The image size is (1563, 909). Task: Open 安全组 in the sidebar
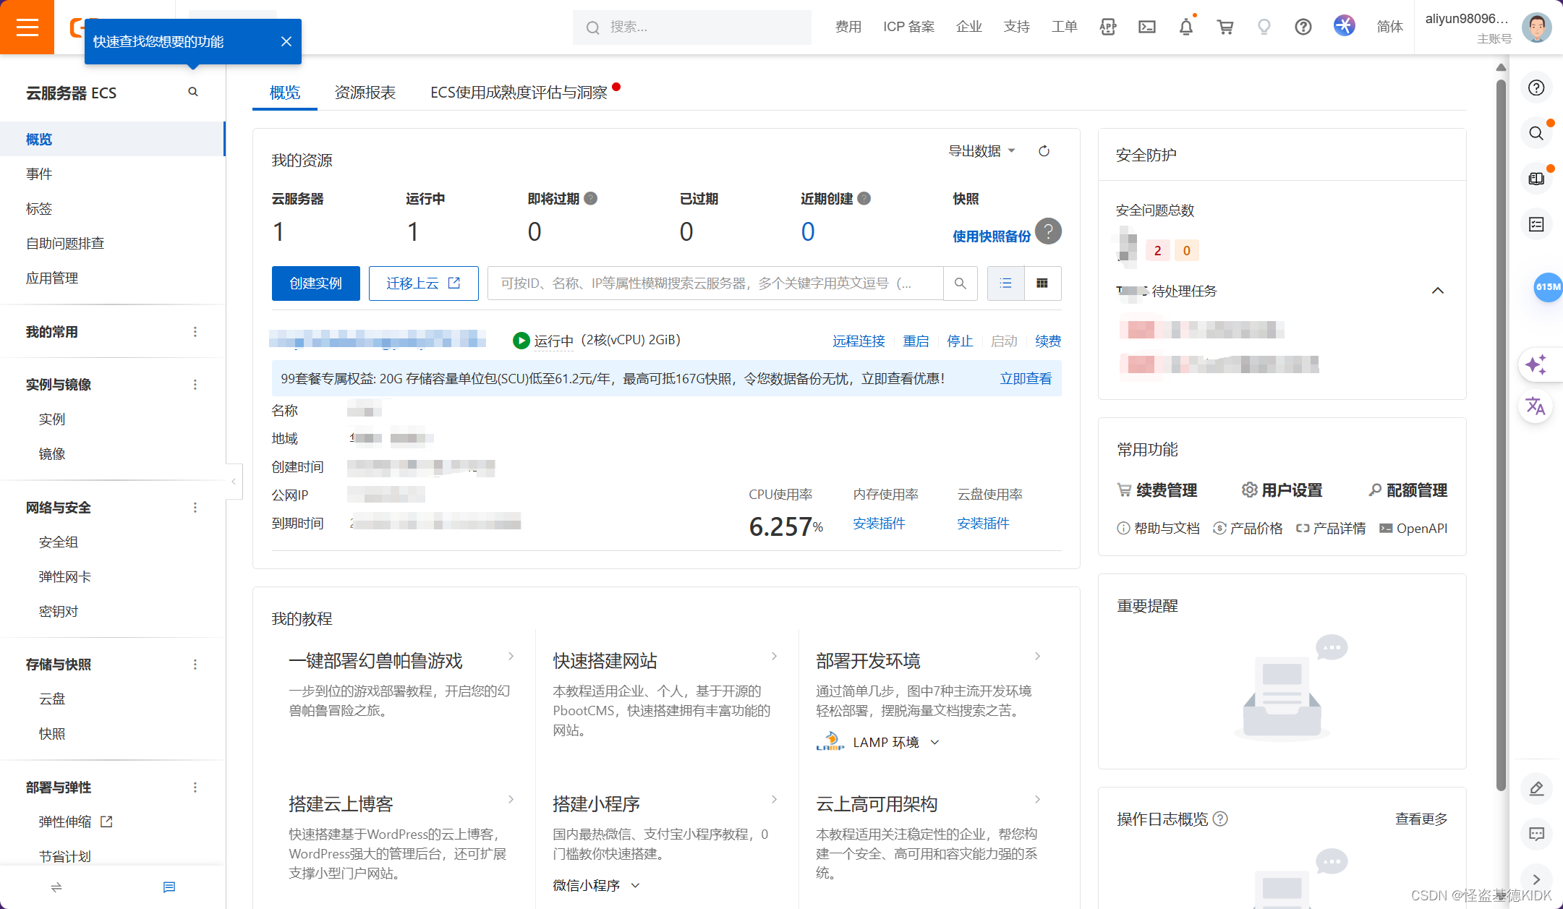[59, 542]
